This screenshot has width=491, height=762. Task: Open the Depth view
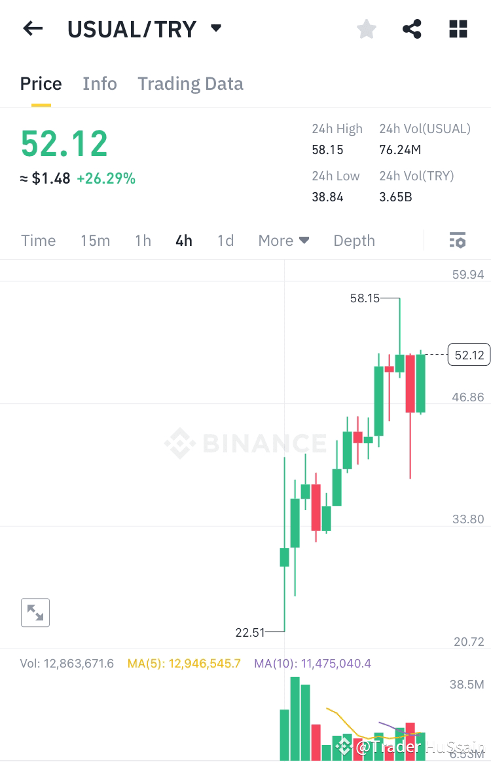click(354, 241)
